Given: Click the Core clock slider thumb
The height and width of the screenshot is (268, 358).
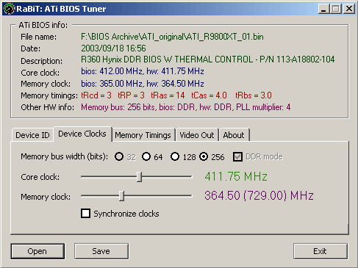Looking at the screenshot, I should (x=139, y=177).
